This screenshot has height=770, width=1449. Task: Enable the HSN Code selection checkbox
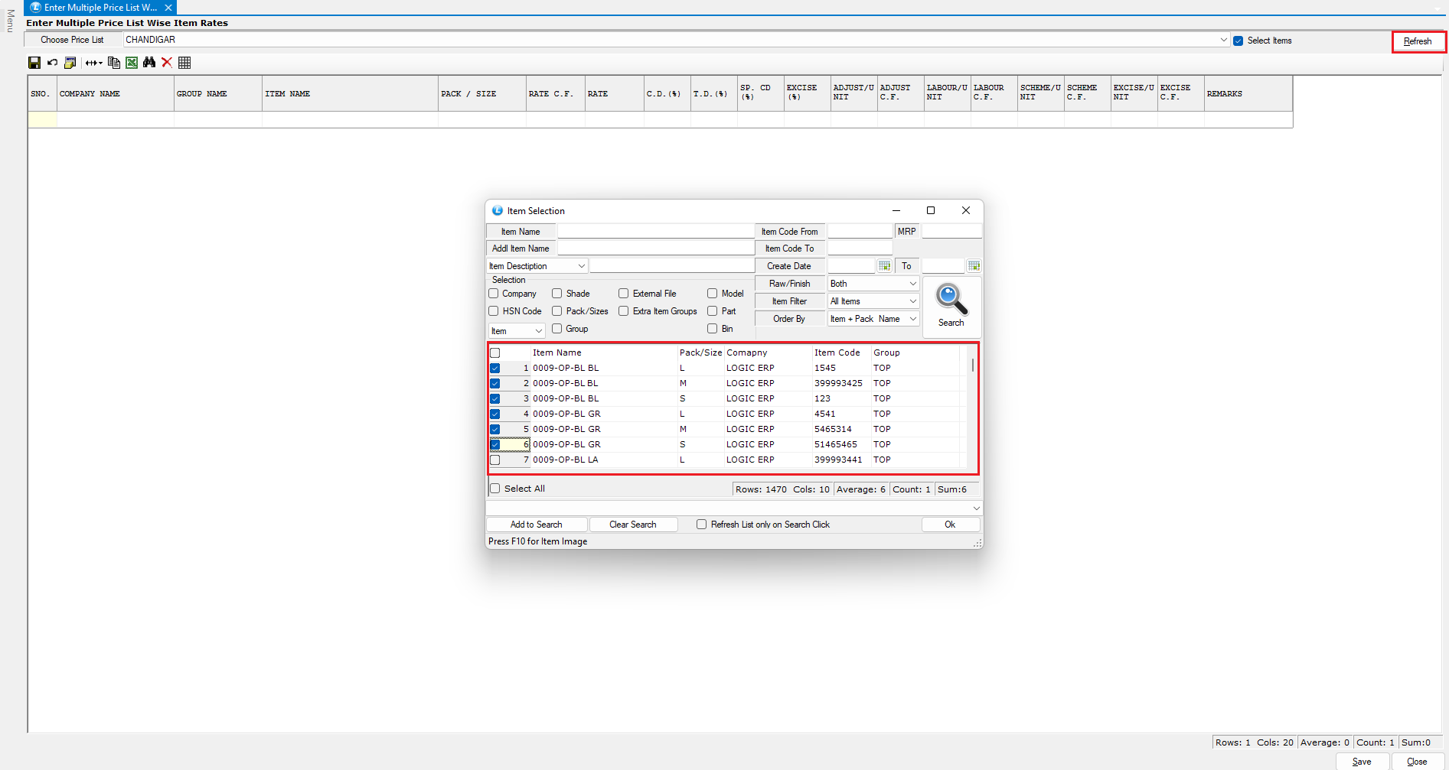[x=494, y=311]
